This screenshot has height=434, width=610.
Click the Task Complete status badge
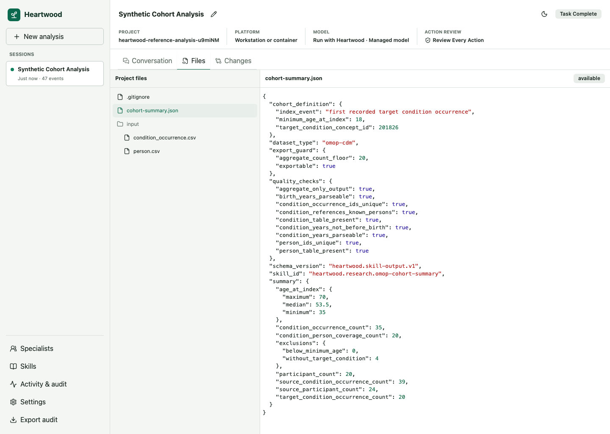578,14
